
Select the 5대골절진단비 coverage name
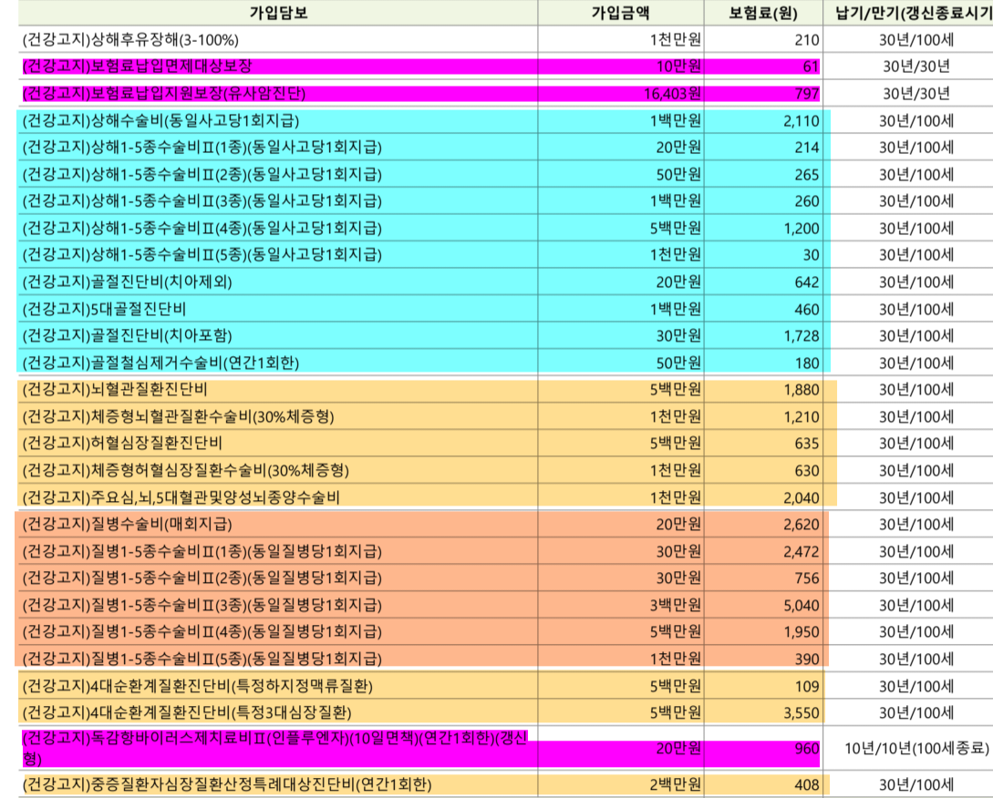tap(105, 309)
